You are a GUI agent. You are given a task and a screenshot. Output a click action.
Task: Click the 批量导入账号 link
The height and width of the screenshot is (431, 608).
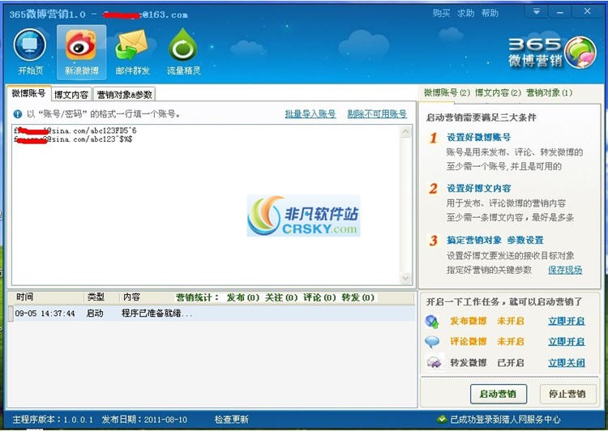[310, 114]
